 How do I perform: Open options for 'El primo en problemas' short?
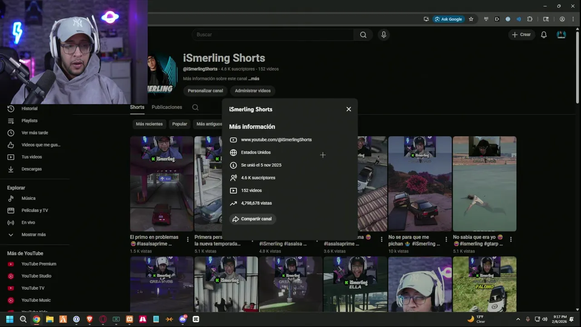[188, 239]
